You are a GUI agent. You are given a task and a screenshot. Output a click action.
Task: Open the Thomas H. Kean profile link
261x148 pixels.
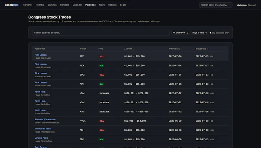43,129
